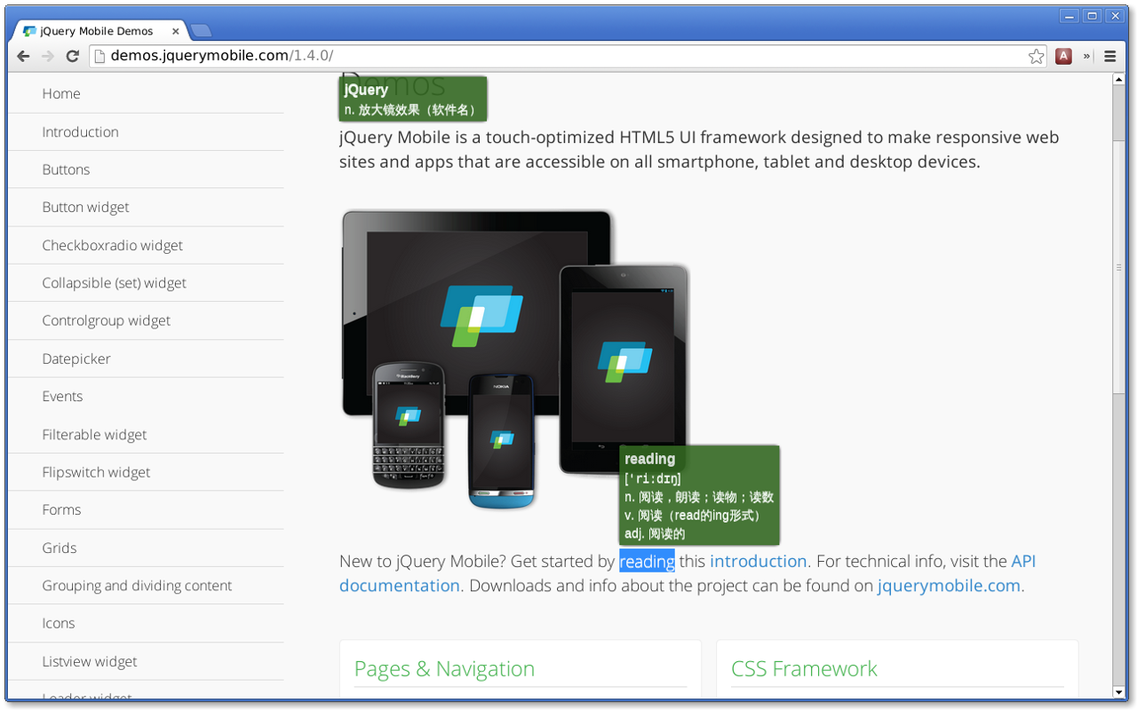1137x710 pixels.
Task: Open Listview widget in sidebar
Action: tap(146, 662)
